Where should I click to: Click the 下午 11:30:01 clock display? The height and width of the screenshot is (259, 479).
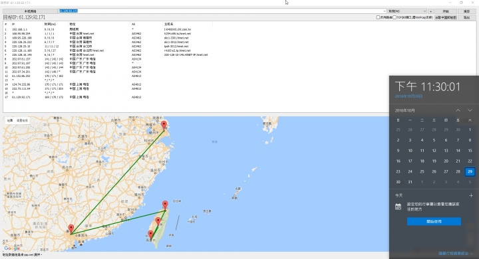click(x=427, y=86)
